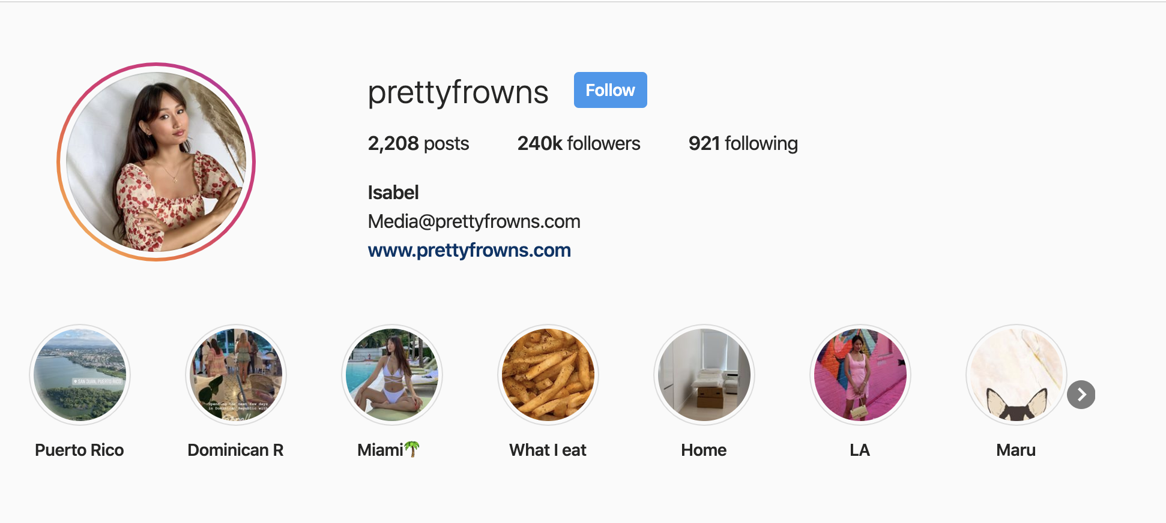Viewport: 1166px width, 523px height.
Task: View the Miami story highlight
Action: click(392, 375)
